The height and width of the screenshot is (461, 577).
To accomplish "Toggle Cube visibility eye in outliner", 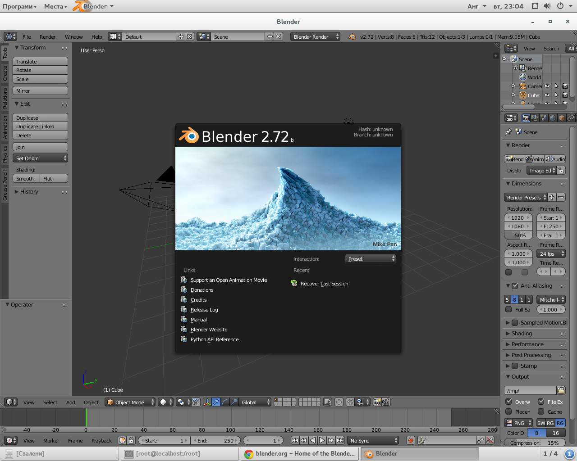I will pos(547,95).
